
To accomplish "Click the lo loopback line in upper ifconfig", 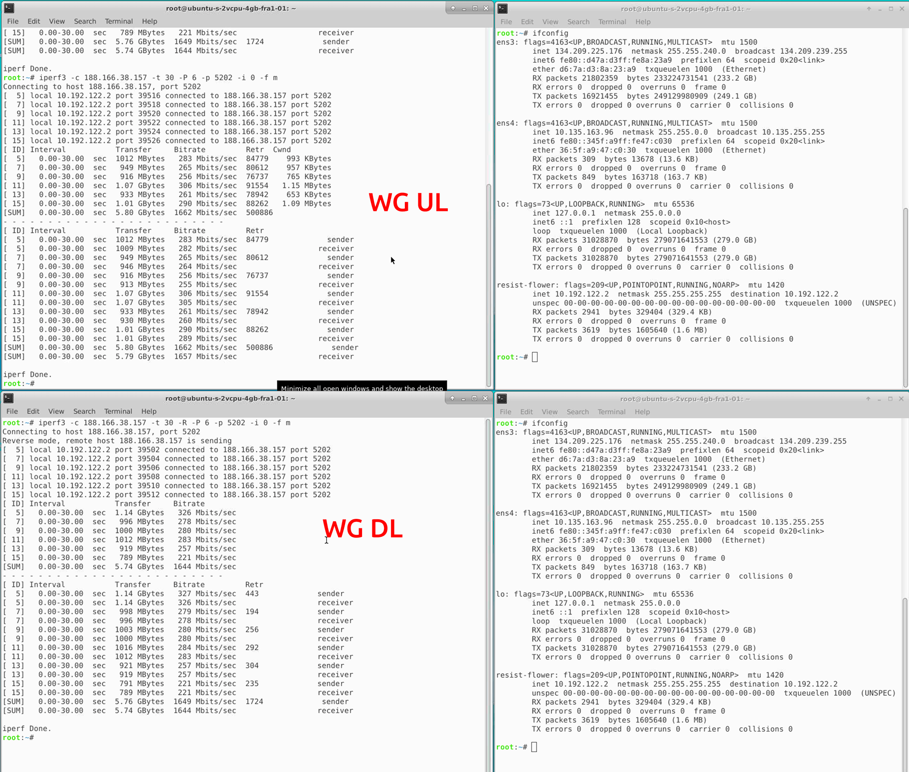I will tap(595, 204).
